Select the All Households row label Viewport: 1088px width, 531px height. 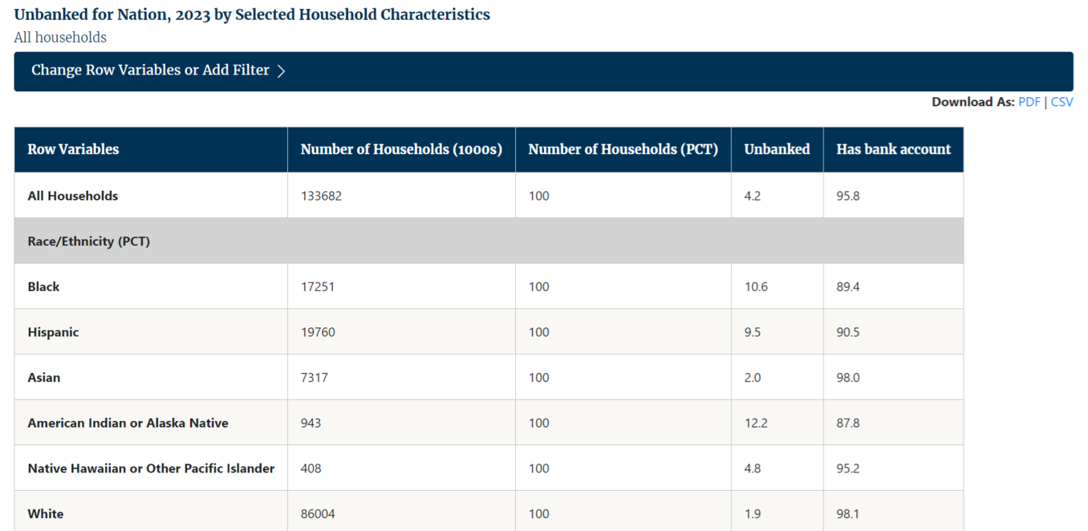[73, 196]
